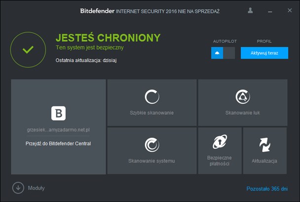Toggle the Autopilot switch
The height and width of the screenshot is (202, 300).
(x=223, y=53)
